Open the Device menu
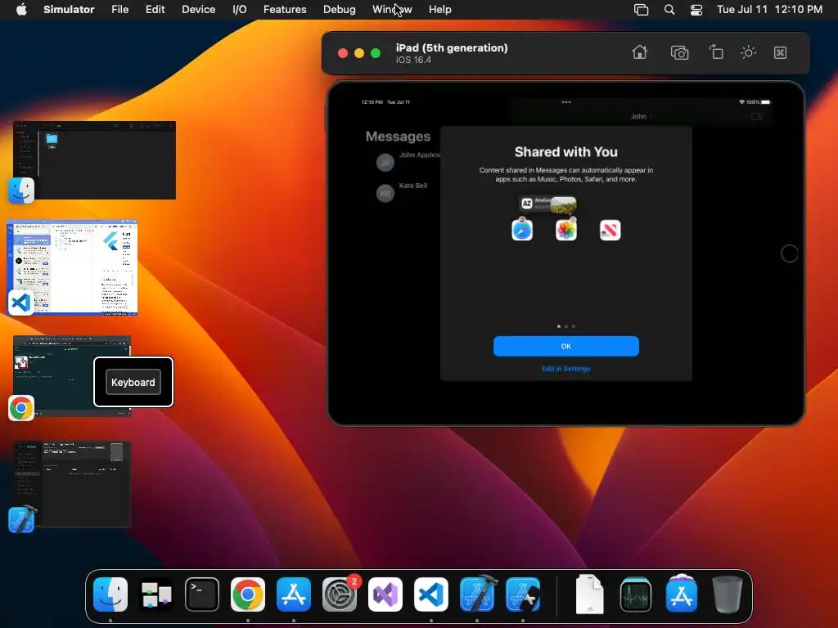This screenshot has height=628, width=838. click(x=198, y=9)
